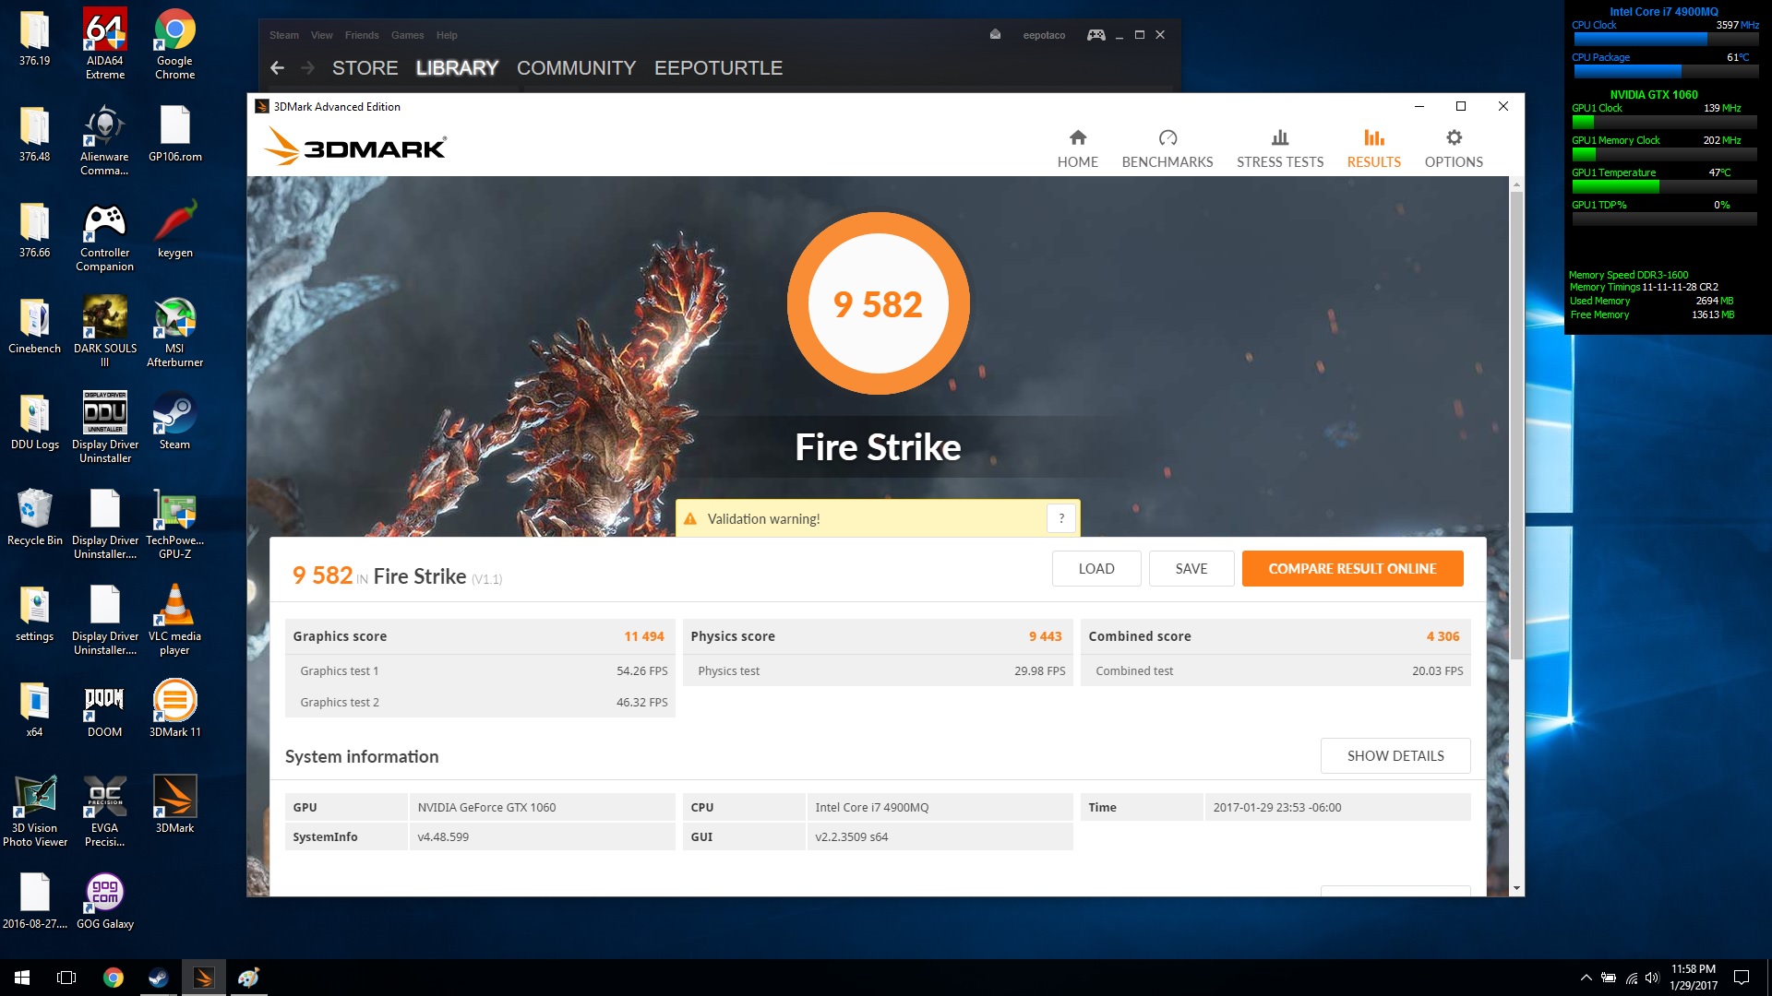Click the 3DMark vertical scrollbar thumb
The image size is (1772, 996).
click(x=1516, y=424)
